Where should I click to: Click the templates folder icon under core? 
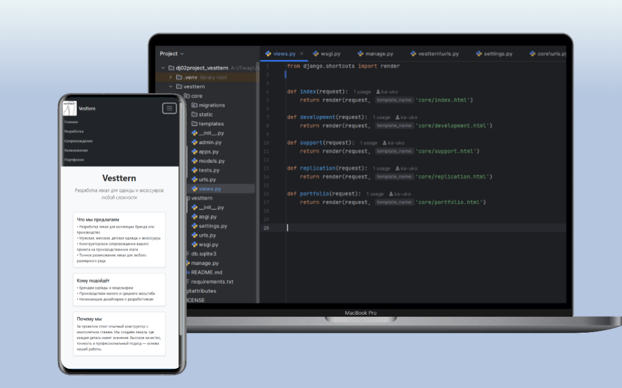pos(194,123)
